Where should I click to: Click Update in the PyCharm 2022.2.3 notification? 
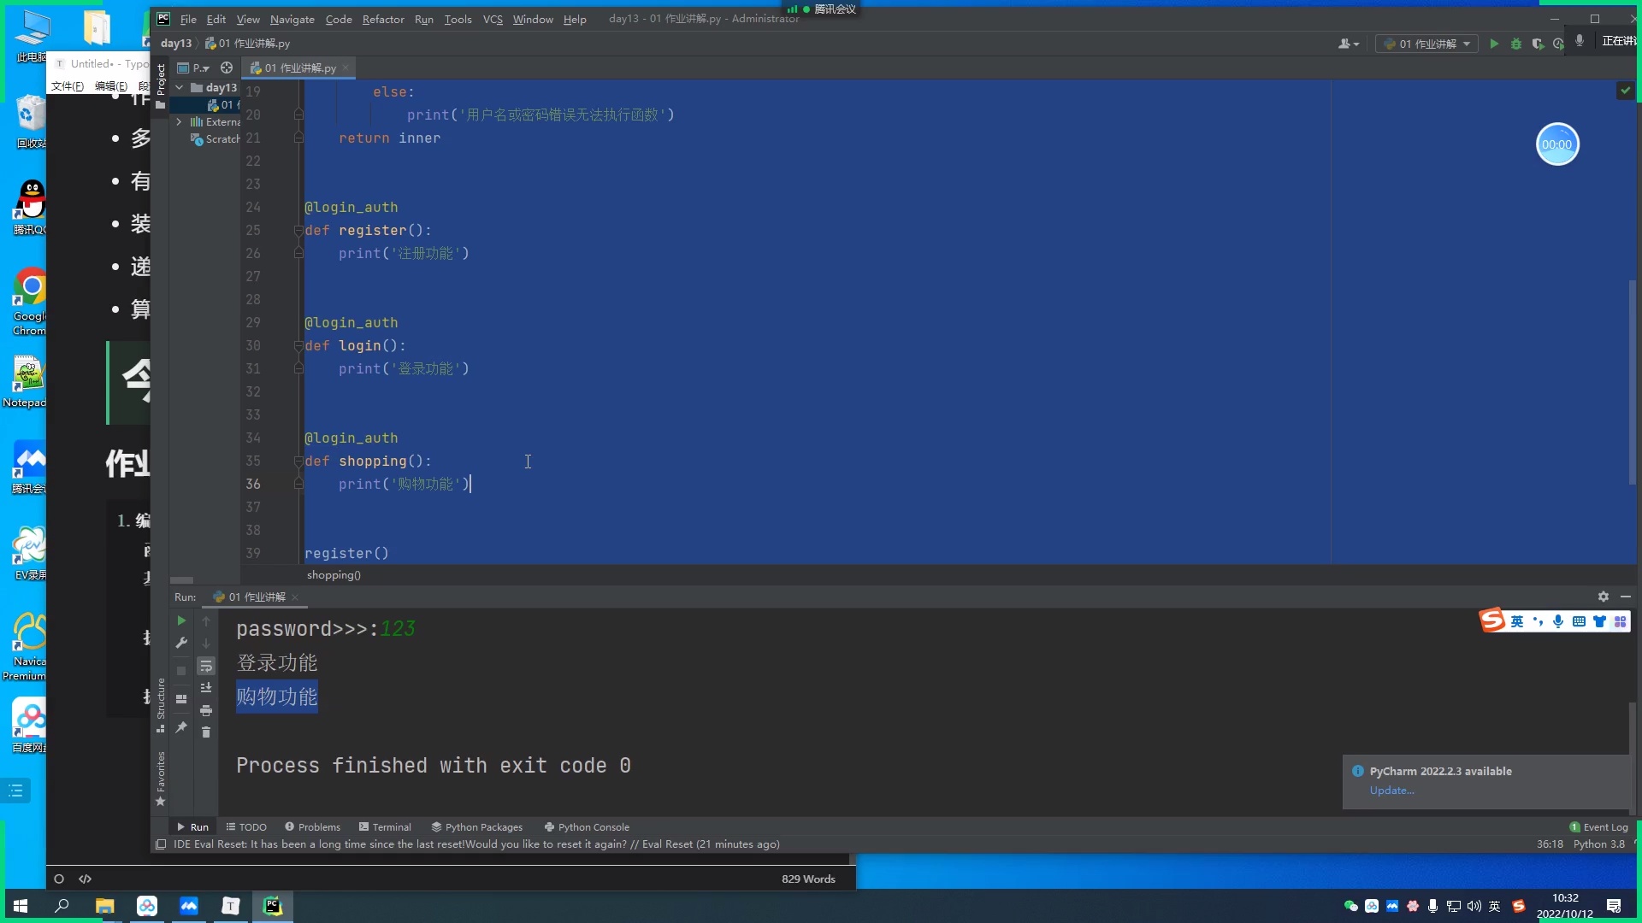point(1391,791)
